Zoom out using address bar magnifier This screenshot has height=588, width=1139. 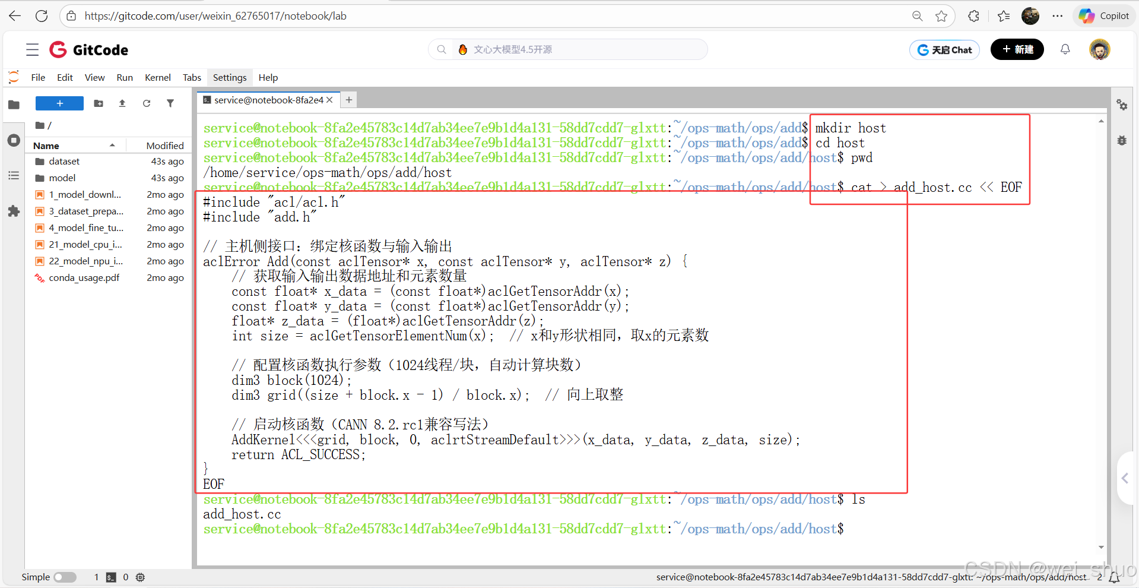click(x=918, y=16)
